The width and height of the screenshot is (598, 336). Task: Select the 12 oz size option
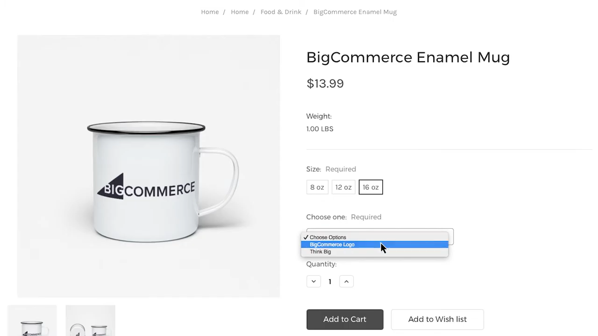point(343,187)
